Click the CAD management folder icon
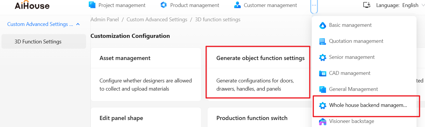This screenshot has height=127, width=425. 323,73
